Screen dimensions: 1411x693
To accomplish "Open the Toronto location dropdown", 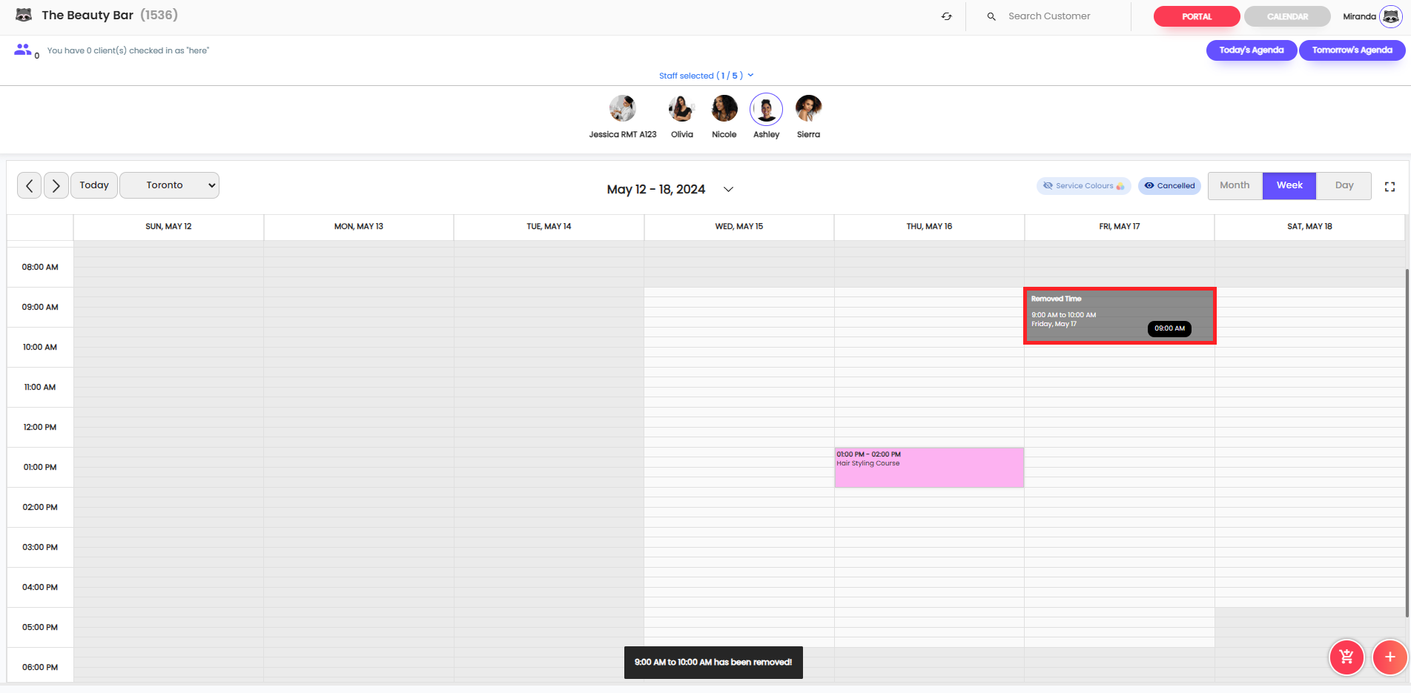I will [x=170, y=185].
